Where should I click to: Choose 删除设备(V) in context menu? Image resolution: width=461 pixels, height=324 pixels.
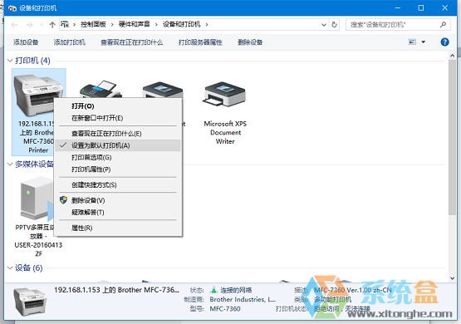[118, 200]
